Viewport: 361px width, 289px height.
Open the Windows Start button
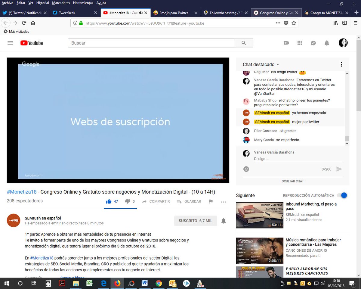7,283
